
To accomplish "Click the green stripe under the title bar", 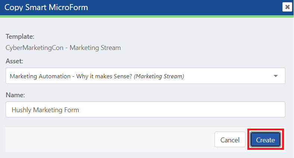I will tap(147, 16).
